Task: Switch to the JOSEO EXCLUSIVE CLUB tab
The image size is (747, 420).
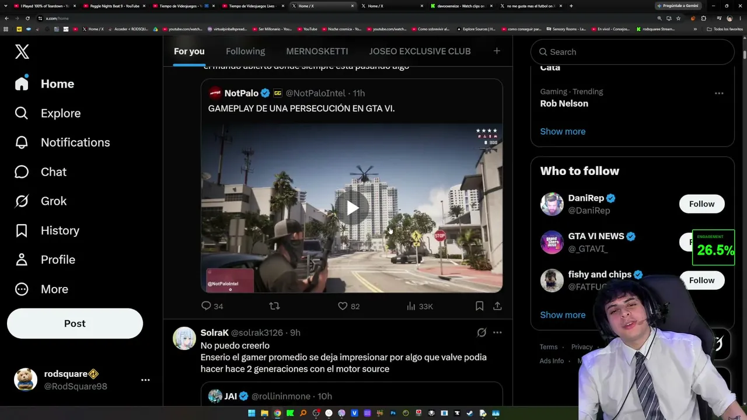Action: point(420,51)
